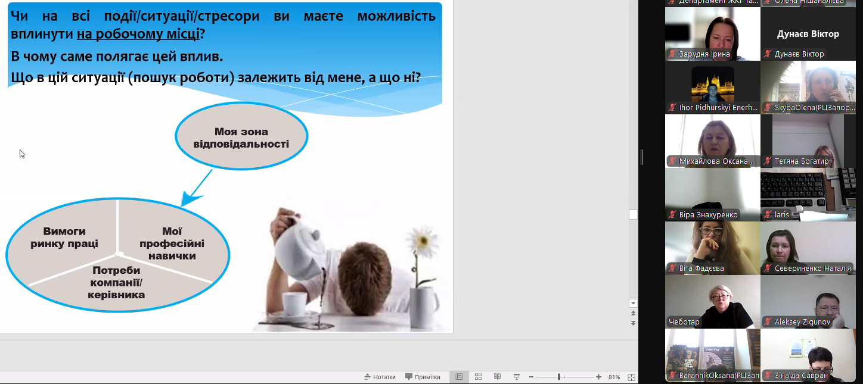The height and width of the screenshot is (384, 863).
Task: Select the Дунаєв Віктор participant tile
Action: [x=808, y=34]
